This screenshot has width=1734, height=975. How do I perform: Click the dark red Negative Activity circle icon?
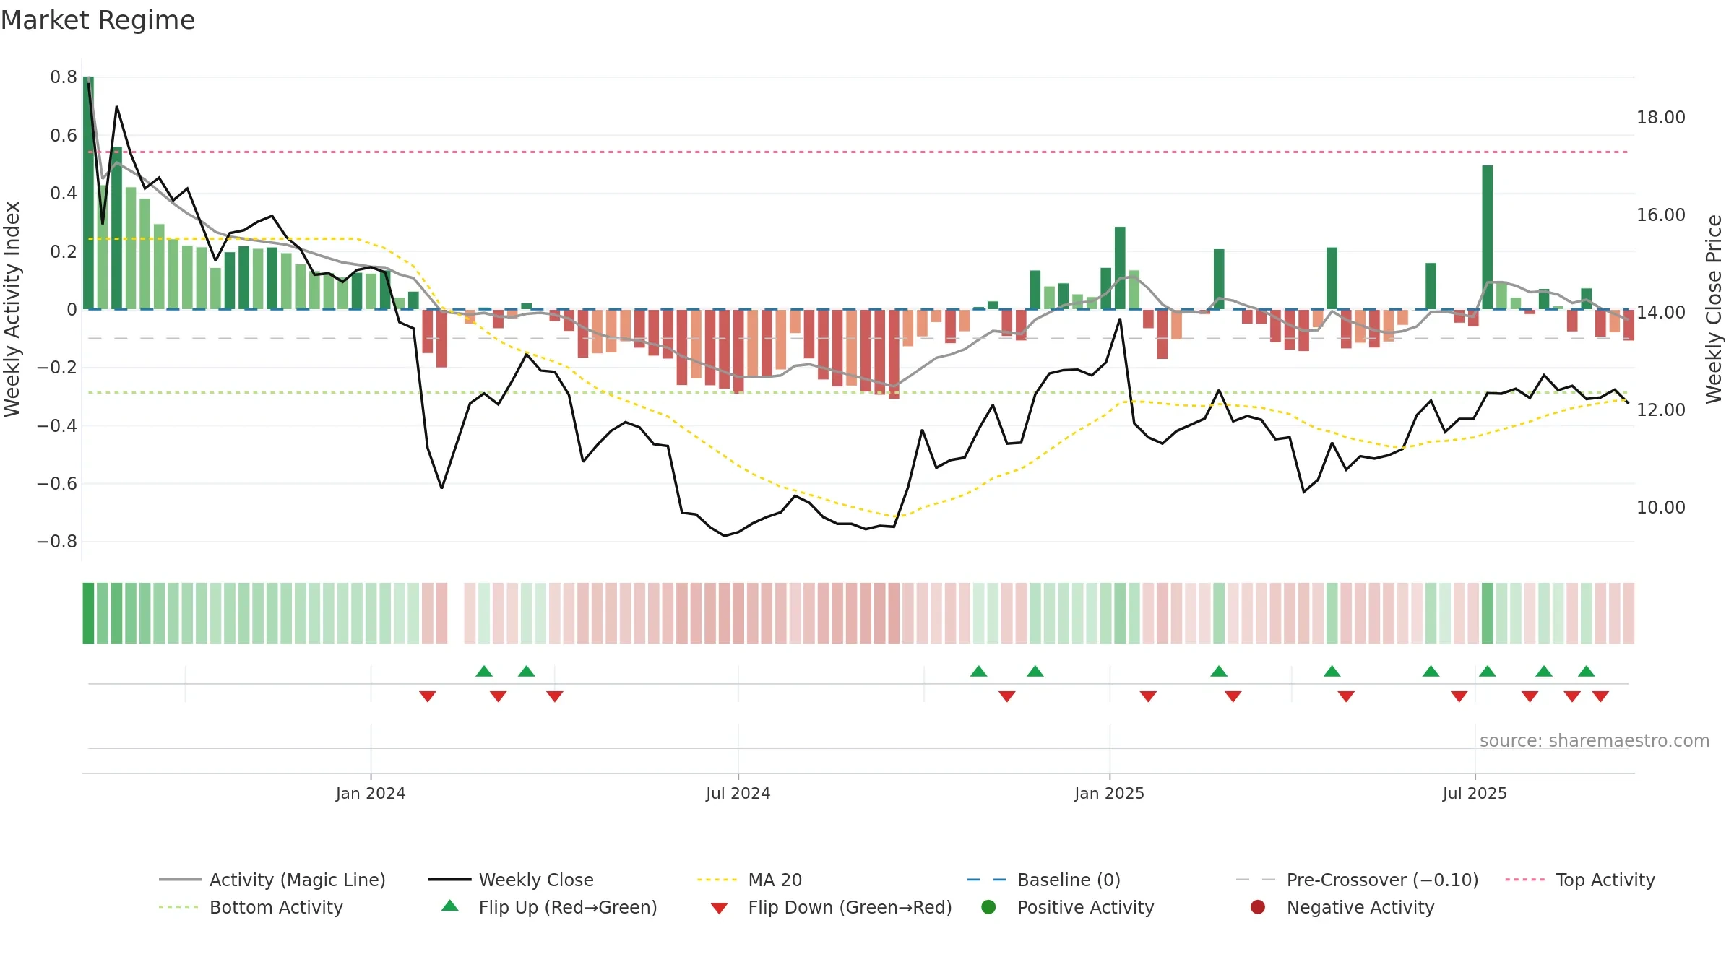(x=1258, y=907)
